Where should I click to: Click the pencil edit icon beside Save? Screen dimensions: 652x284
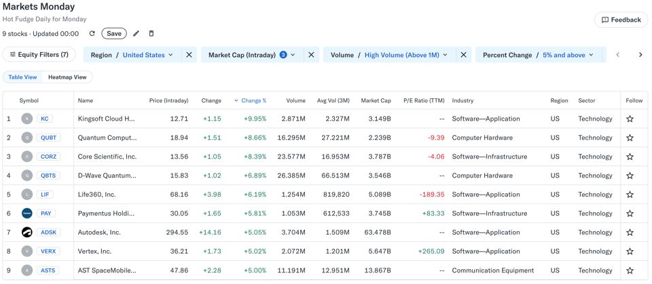(136, 33)
